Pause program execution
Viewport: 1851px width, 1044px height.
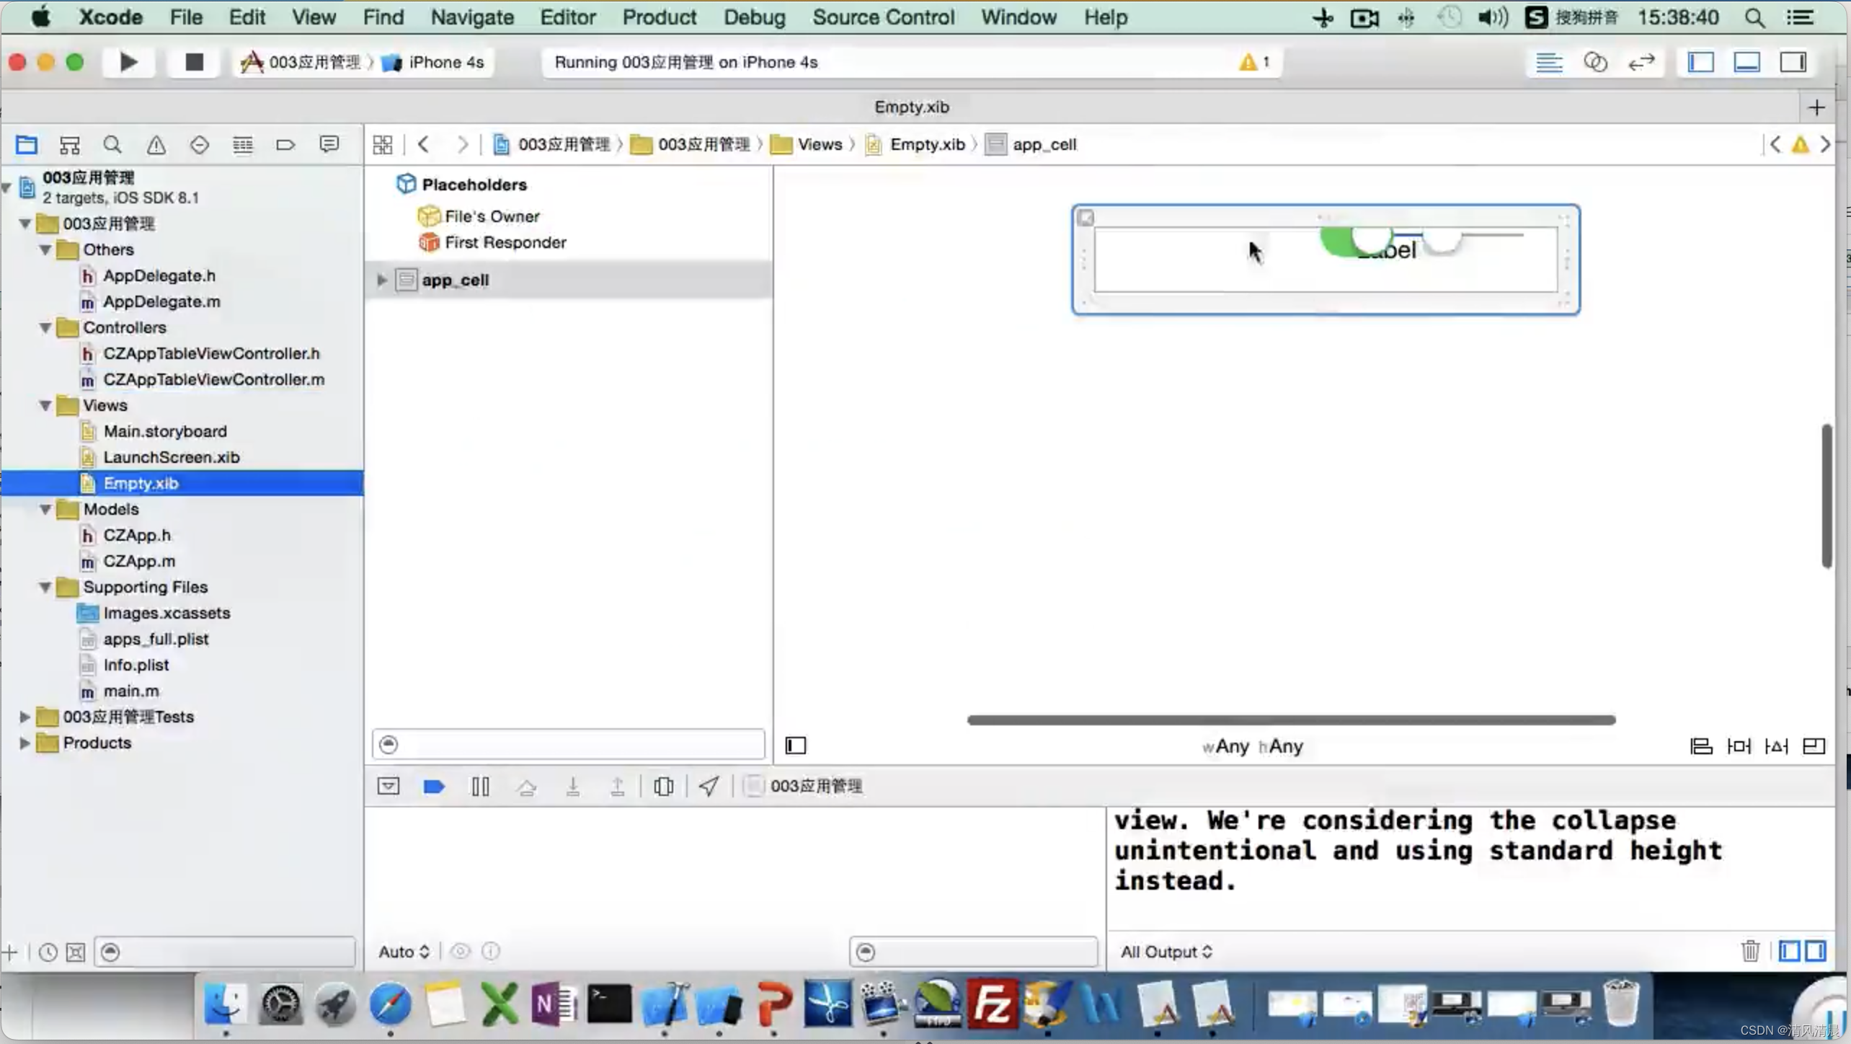point(481,786)
